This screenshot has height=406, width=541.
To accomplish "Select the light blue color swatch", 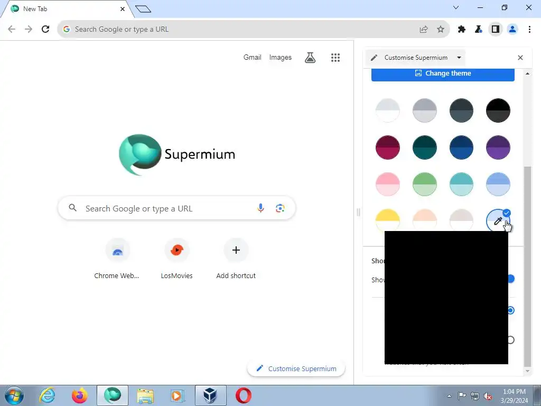I will click(498, 184).
